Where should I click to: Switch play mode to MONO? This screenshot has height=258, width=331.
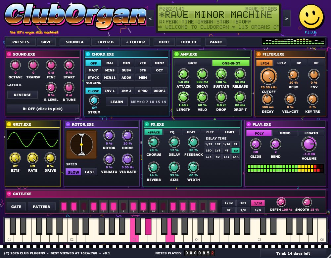tap(285, 133)
